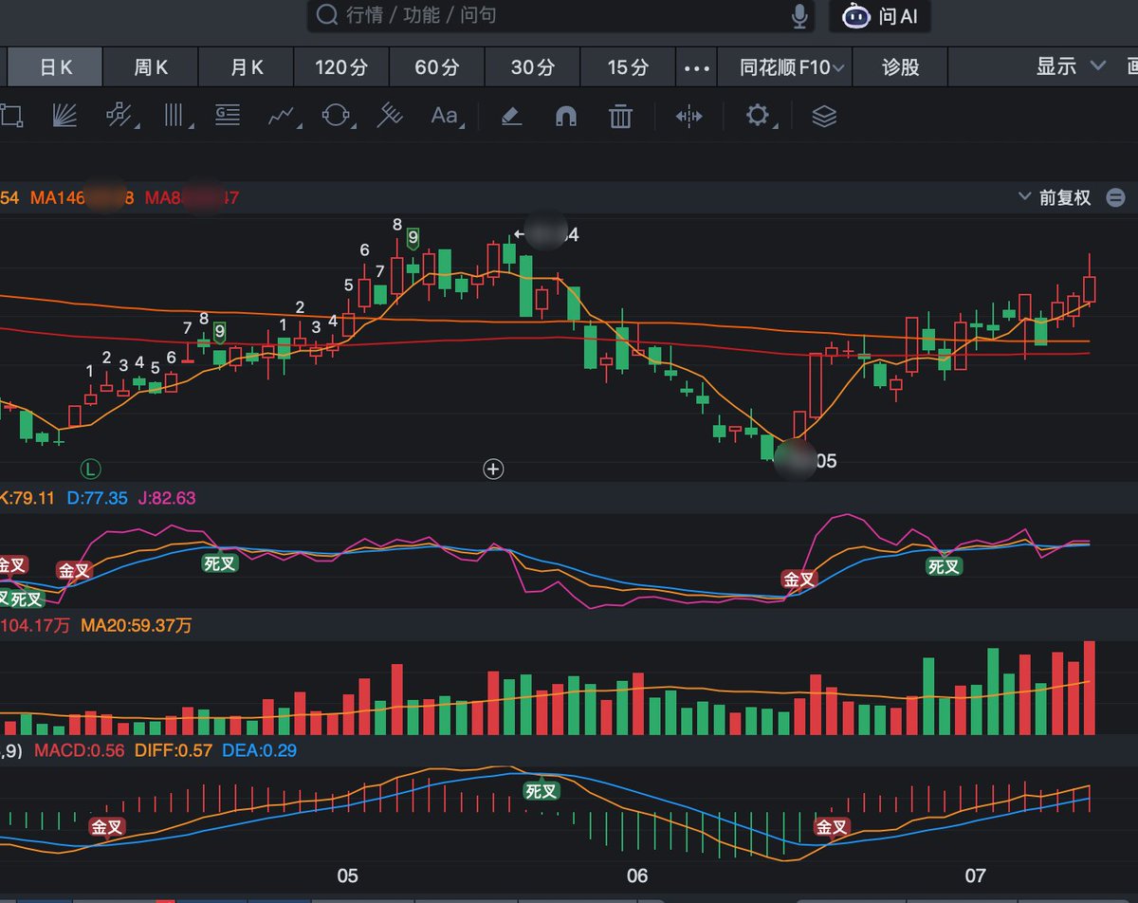Open the layers stack icon
This screenshot has width=1138, height=903.
(x=824, y=116)
